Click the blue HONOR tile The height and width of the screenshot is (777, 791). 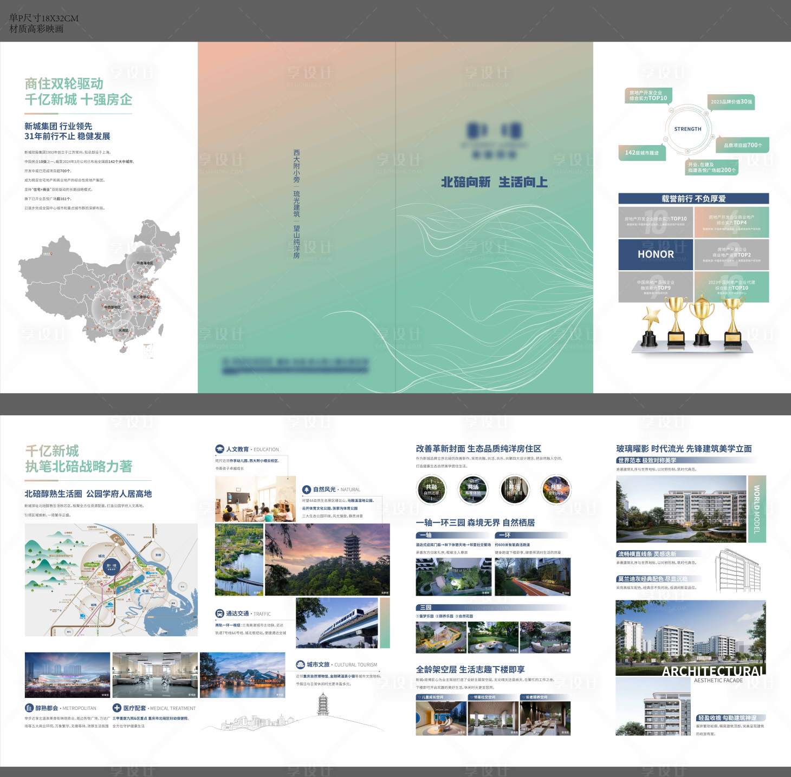tap(656, 254)
